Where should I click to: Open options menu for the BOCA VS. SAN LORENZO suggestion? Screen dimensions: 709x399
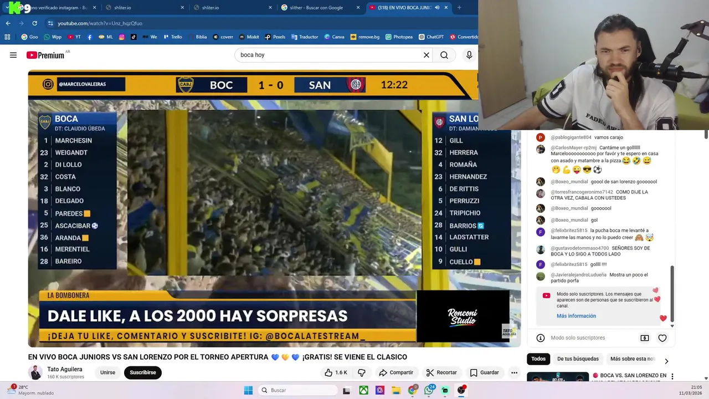[x=672, y=376]
